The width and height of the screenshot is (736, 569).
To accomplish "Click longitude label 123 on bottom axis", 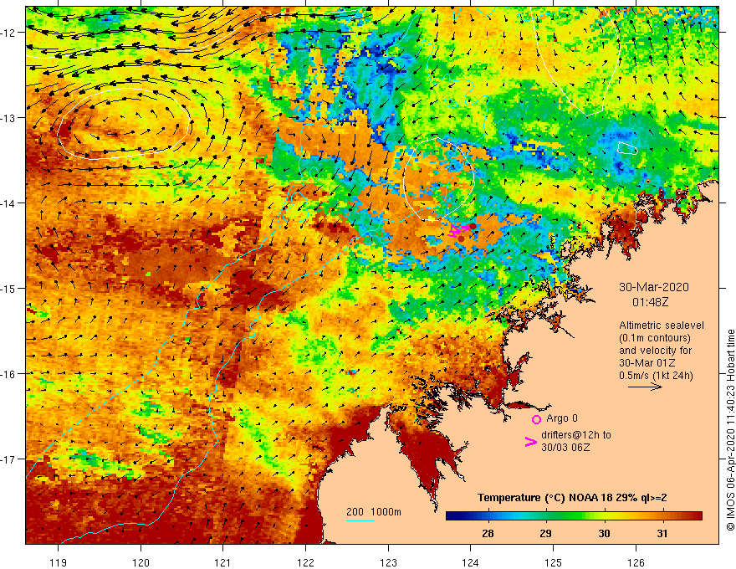I will coord(388,562).
